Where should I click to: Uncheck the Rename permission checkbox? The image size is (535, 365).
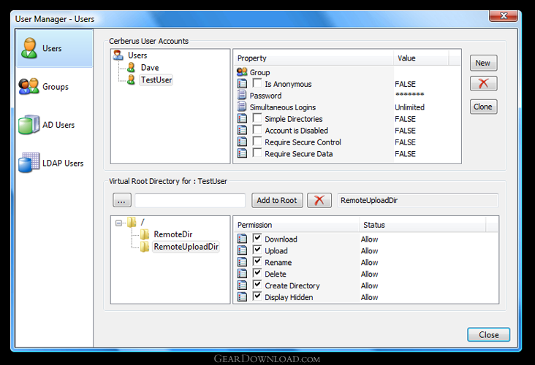(x=257, y=261)
